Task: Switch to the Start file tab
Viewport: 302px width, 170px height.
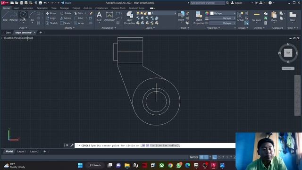Action: pos(8,33)
